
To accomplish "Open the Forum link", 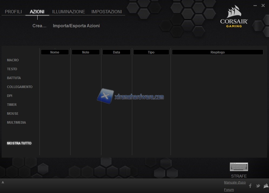I will pyautogui.click(x=229, y=190).
